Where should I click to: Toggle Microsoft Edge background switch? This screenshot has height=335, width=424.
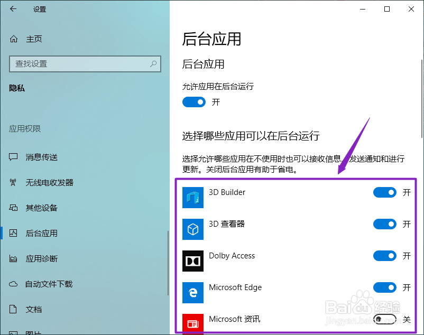pos(385,287)
